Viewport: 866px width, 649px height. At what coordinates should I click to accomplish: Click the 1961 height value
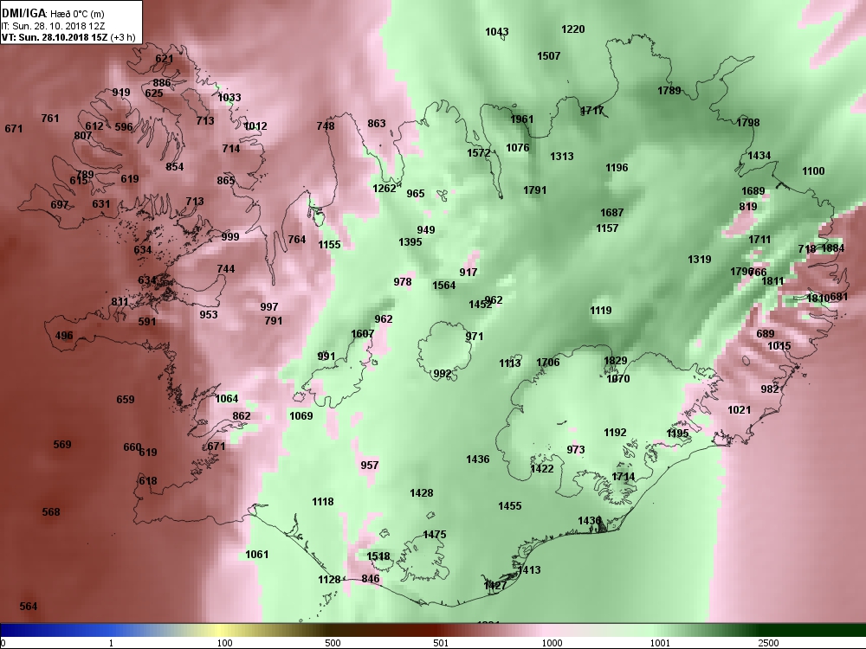522,119
